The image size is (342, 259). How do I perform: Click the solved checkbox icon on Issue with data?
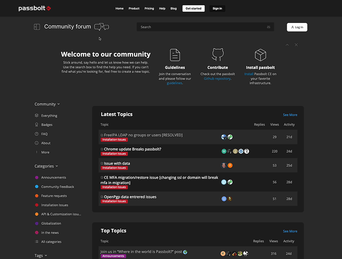(102, 164)
